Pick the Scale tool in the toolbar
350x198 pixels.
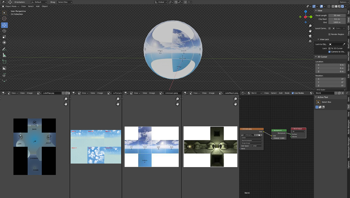(x=4, y=37)
